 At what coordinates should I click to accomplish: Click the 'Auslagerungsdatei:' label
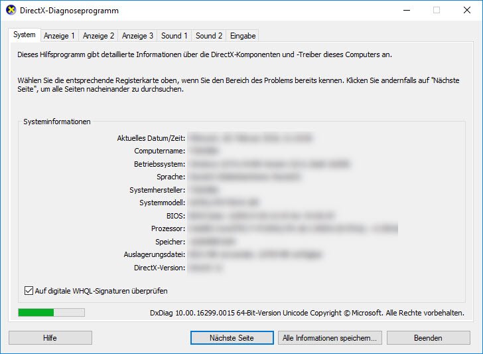coord(155,255)
